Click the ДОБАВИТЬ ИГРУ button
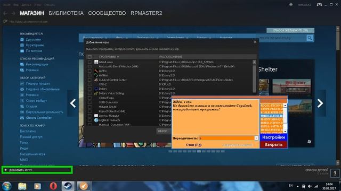Image resolution: width=341 pixels, height=191 pixels. [x=37, y=170]
